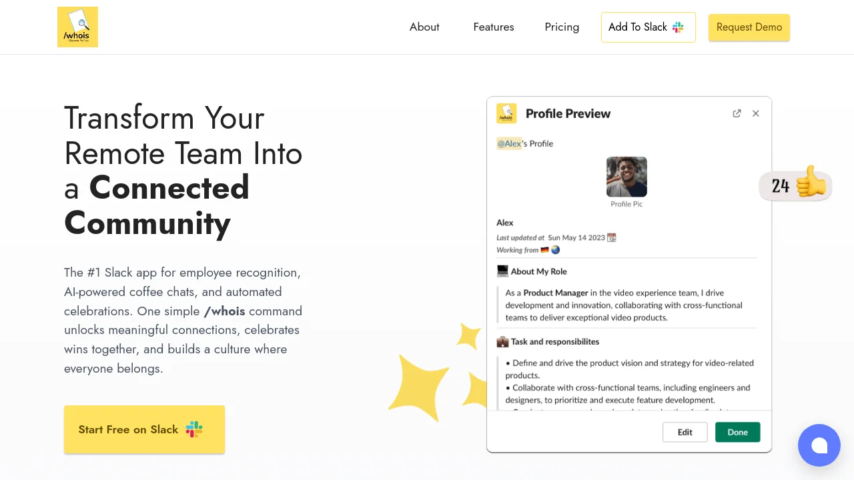Image resolution: width=854 pixels, height=480 pixels.
Task: Click the Edit button in Profile Preview
Action: pyautogui.click(x=685, y=432)
